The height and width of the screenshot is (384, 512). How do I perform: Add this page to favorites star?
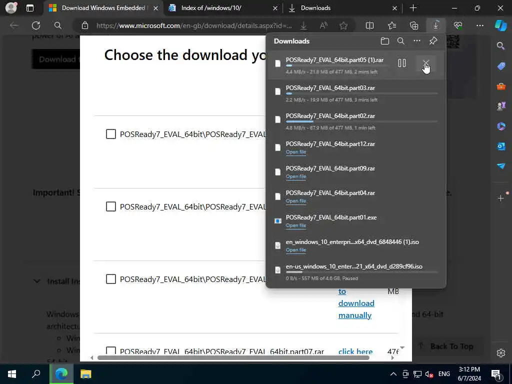(x=343, y=25)
